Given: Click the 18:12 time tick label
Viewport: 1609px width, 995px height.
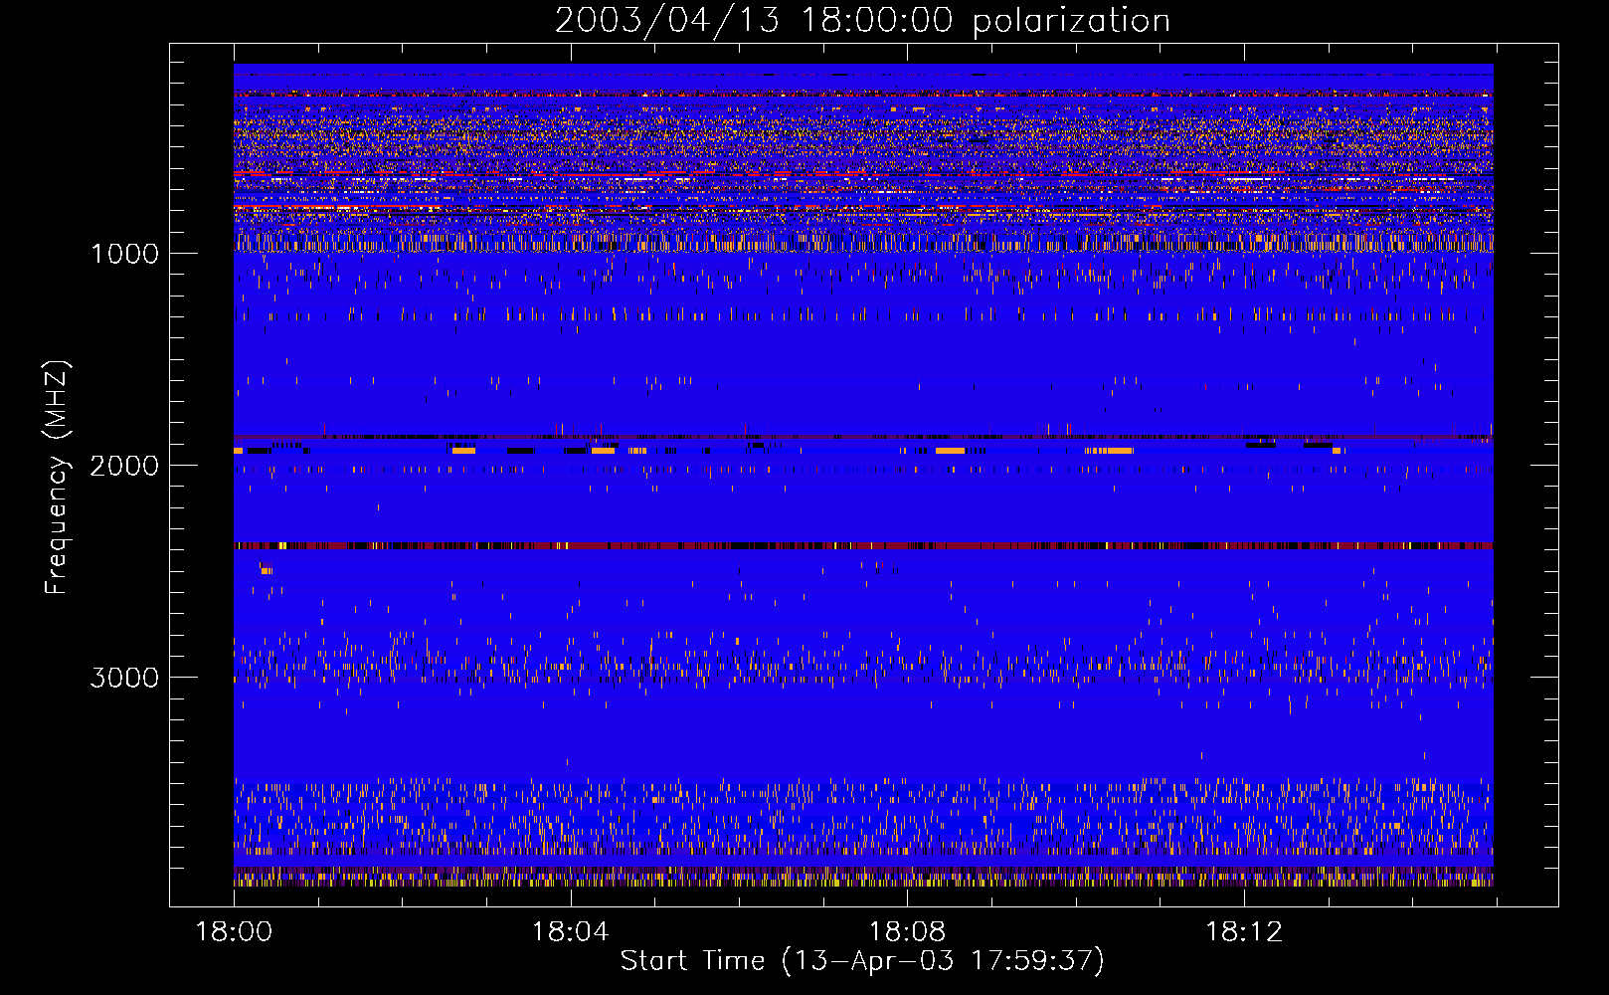Looking at the screenshot, I should point(1244,932).
